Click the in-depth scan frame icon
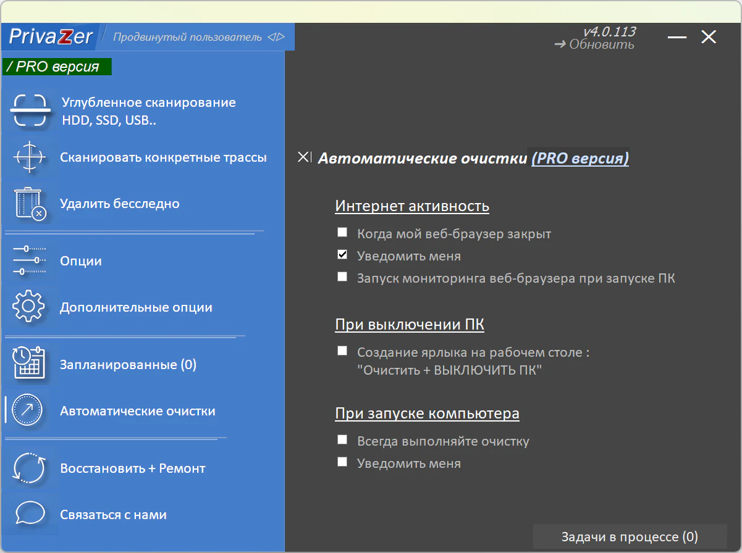 (29, 110)
